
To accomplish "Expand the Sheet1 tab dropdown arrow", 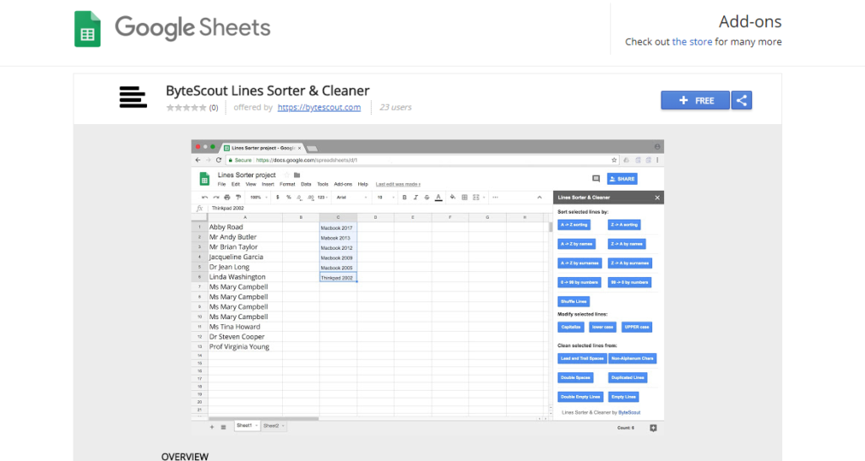I will click(255, 426).
